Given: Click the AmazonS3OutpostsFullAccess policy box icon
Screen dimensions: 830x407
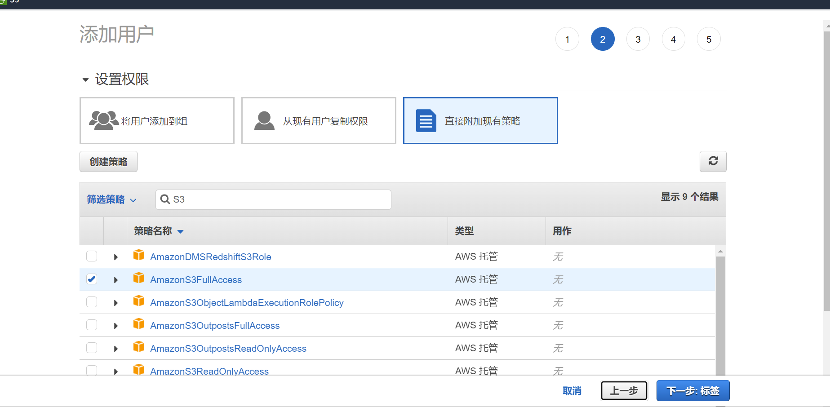Looking at the screenshot, I should pyautogui.click(x=139, y=324).
